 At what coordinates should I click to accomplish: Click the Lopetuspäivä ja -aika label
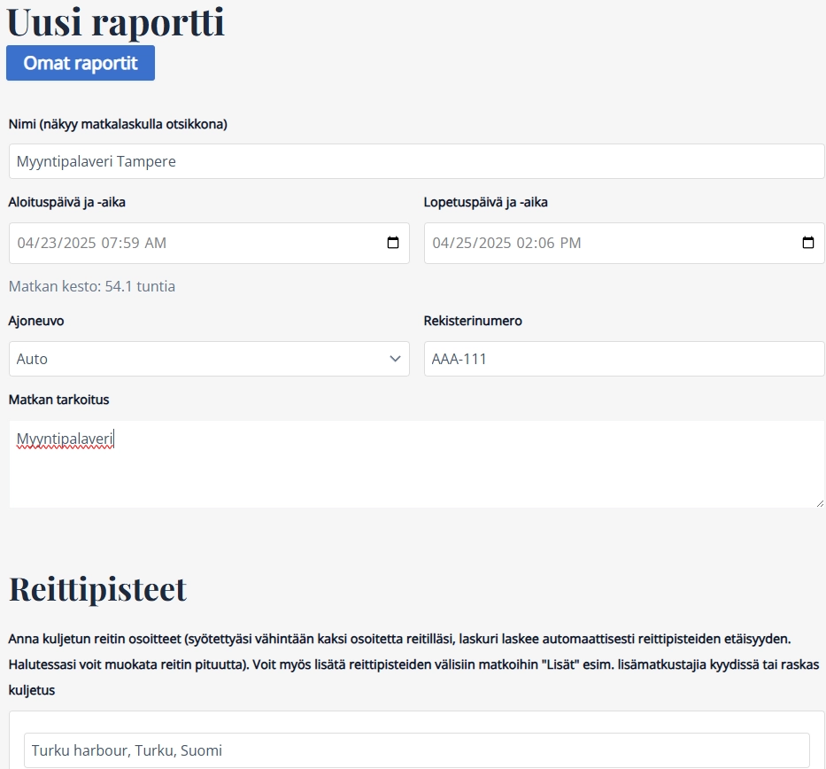486,202
